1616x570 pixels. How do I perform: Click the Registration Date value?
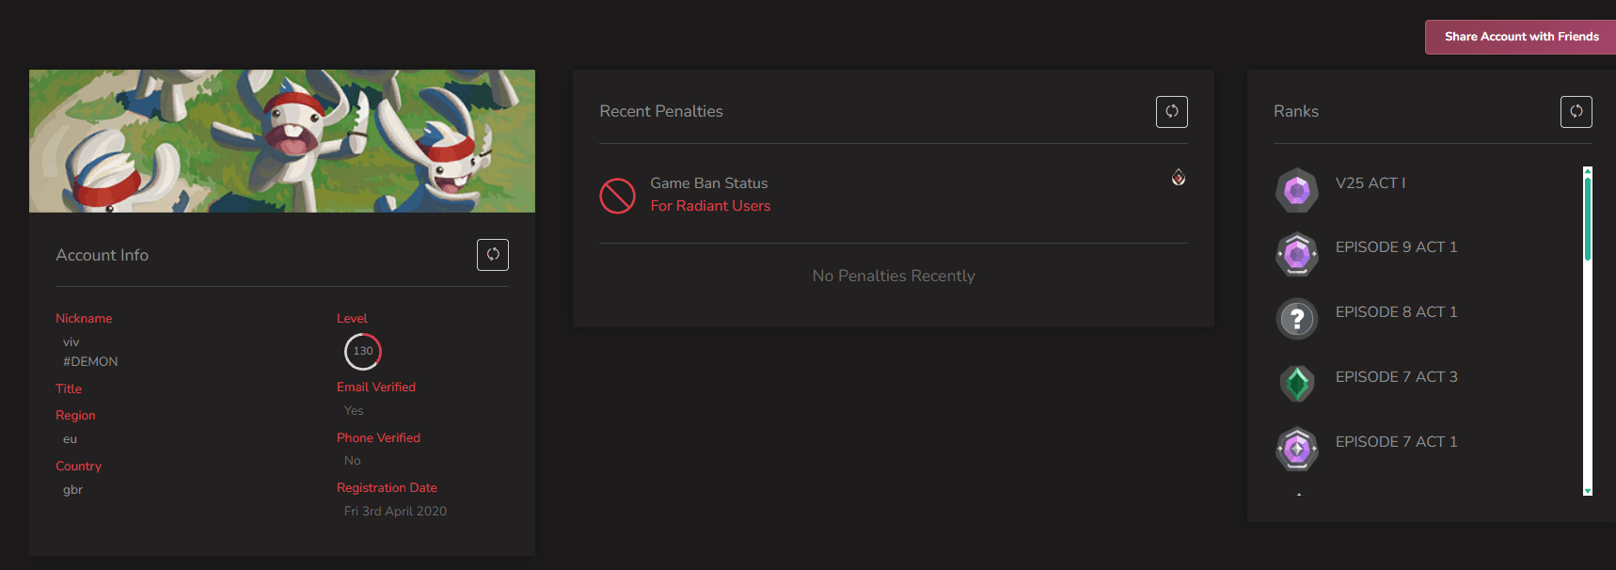coord(395,512)
